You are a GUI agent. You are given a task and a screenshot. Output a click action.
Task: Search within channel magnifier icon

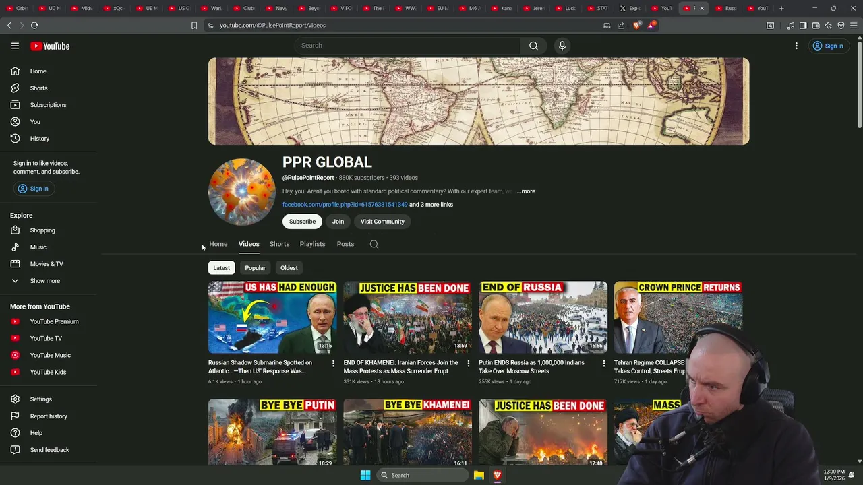point(374,244)
